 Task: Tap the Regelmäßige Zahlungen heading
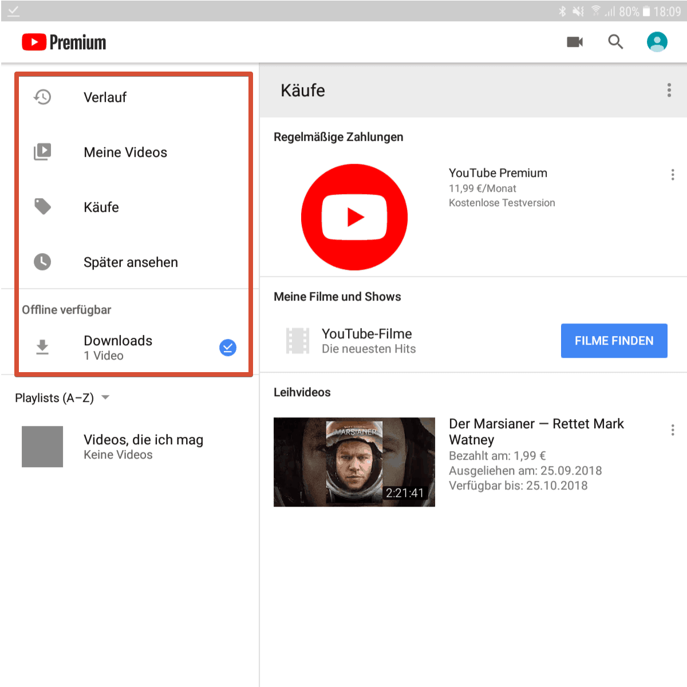[x=338, y=137]
